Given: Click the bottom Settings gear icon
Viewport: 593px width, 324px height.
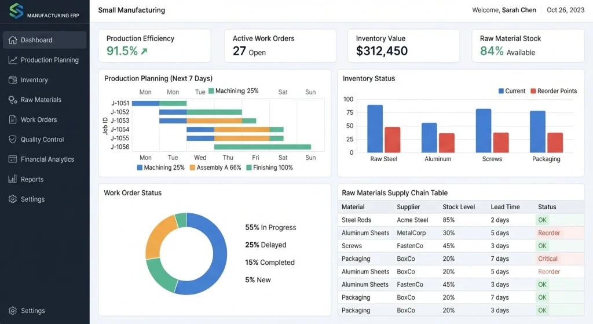Looking at the screenshot, I should coord(13,311).
